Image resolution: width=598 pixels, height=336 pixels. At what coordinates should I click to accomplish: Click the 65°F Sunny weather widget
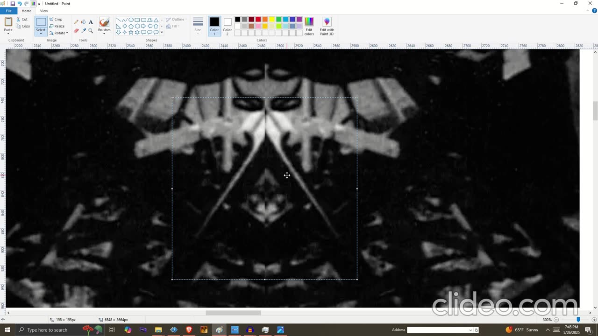pos(522,330)
